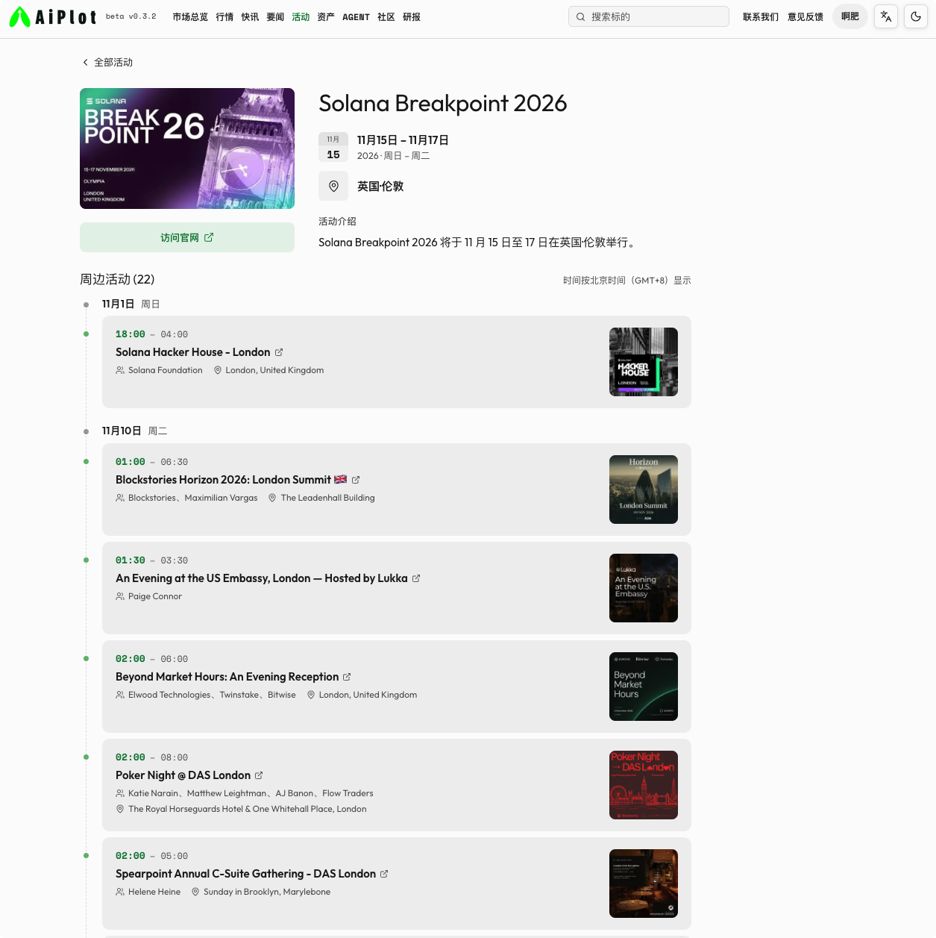Click the 11月10日 date heading
936x938 pixels.
coord(122,431)
